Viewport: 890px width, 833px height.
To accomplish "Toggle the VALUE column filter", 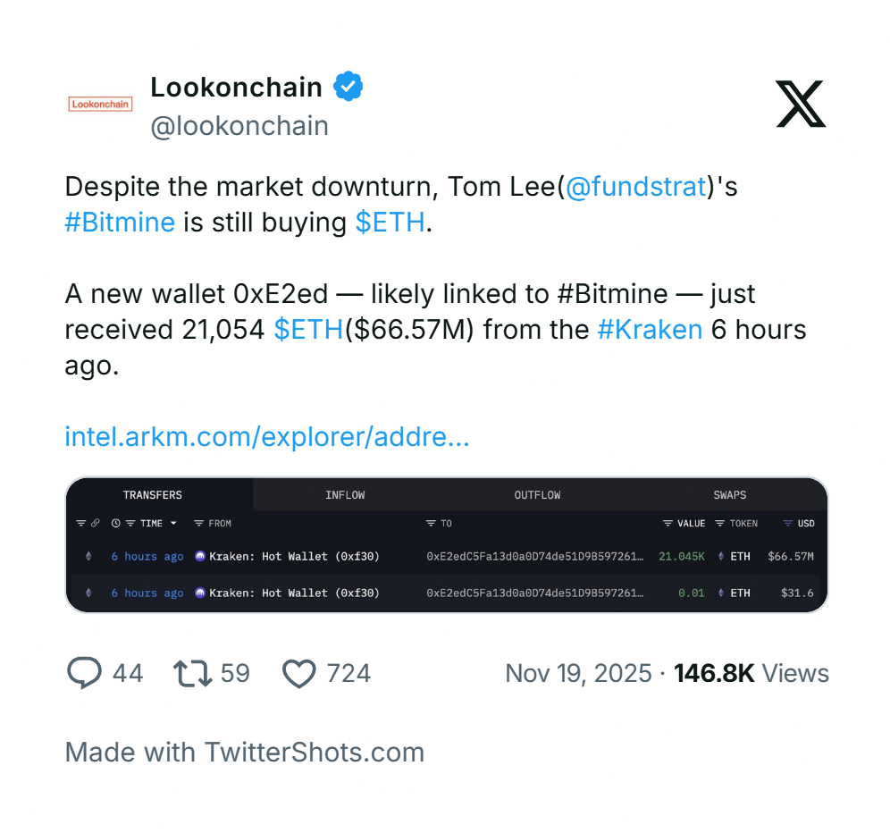I will tap(667, 524).
